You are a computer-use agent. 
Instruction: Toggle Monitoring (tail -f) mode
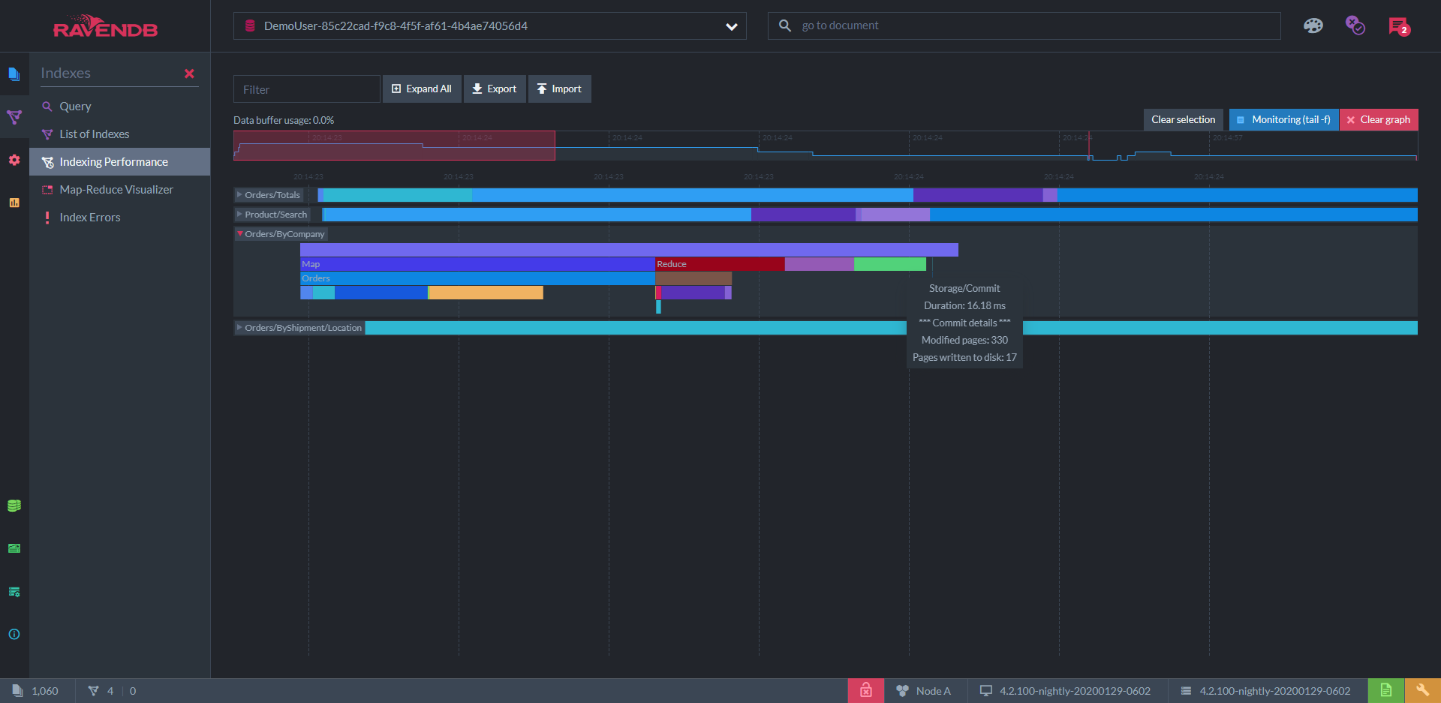point(1283,120)
